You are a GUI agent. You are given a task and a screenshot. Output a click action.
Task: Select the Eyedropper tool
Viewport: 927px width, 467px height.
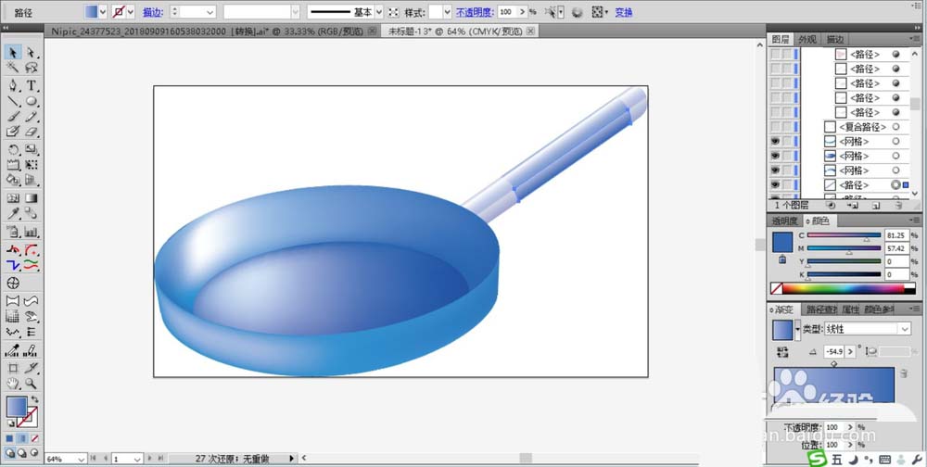click(x=12, y=213)
